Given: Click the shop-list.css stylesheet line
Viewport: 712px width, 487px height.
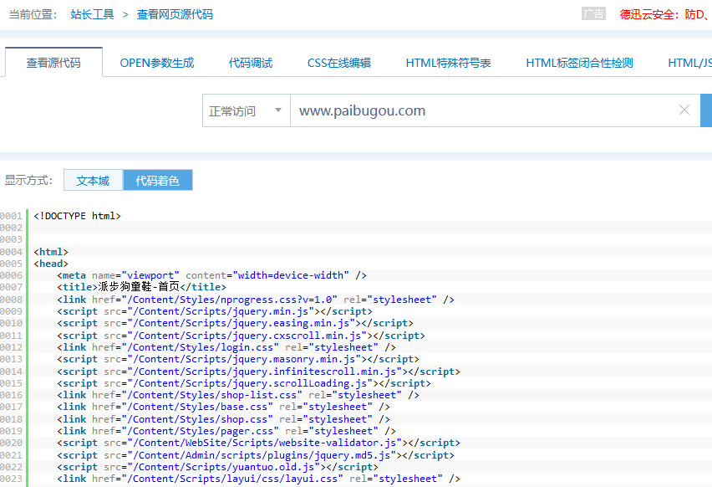Looking at the screenshot, I should click(x=238, y=395).
